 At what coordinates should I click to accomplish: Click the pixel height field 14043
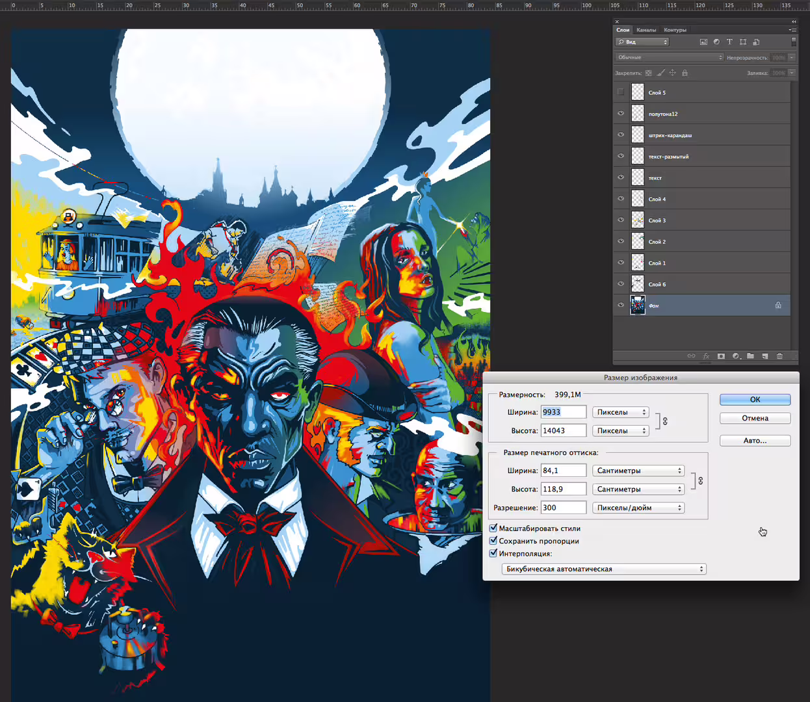[x=564, y=430]
